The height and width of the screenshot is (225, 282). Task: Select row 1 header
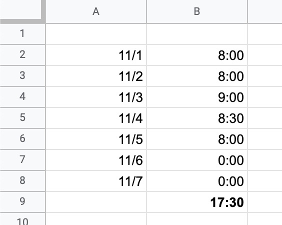[x=22, y=34]
